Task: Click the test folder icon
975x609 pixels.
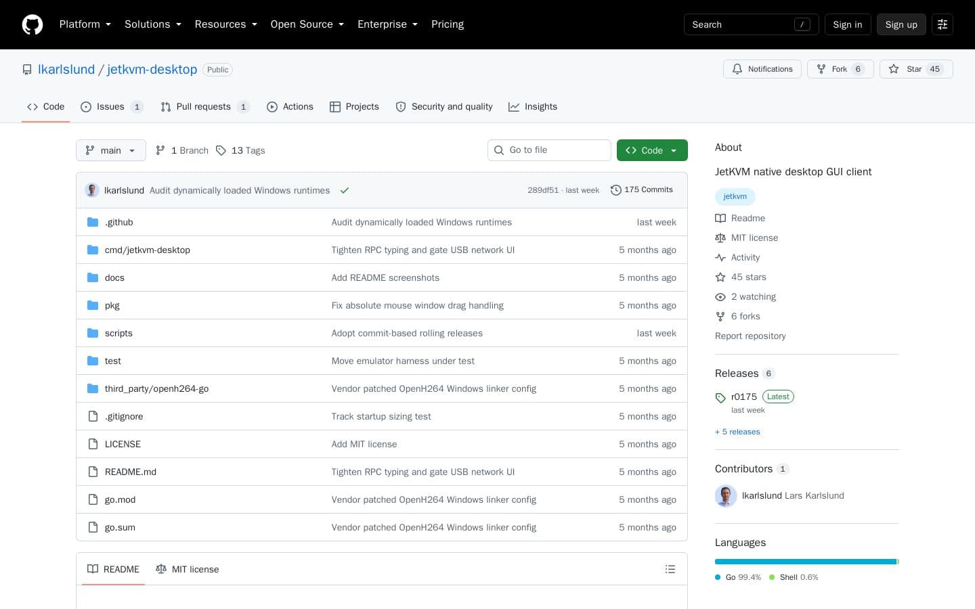Action: click(x=93, y=361)
